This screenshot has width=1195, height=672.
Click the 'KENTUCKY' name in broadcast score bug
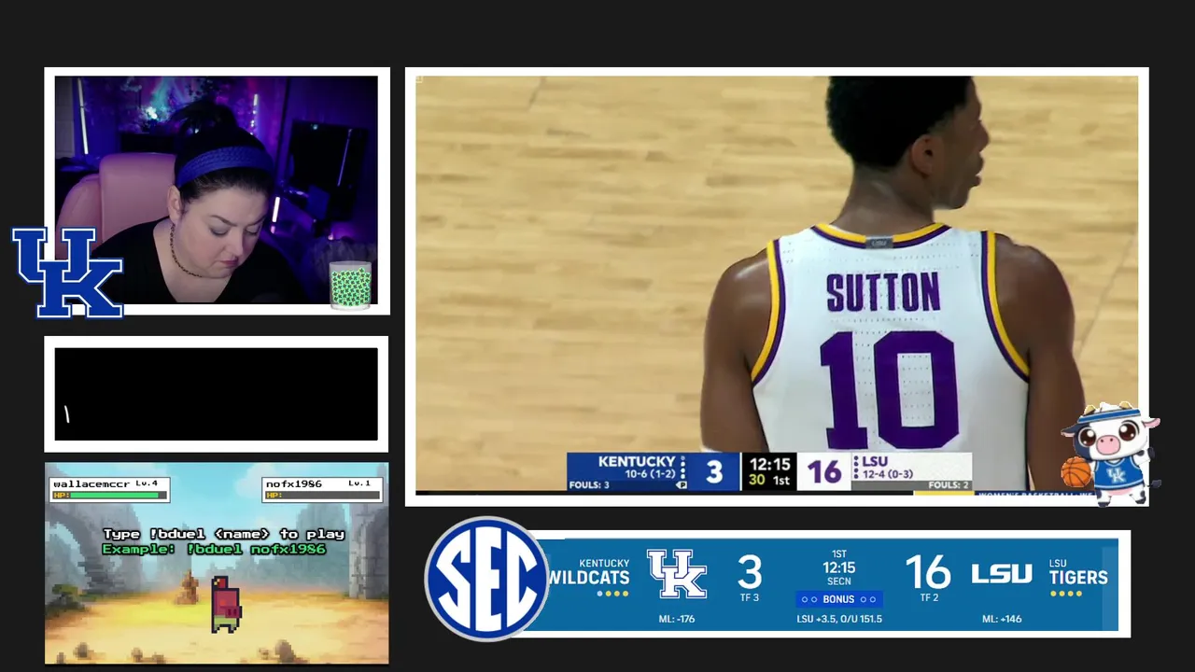[x=637, y=461]
